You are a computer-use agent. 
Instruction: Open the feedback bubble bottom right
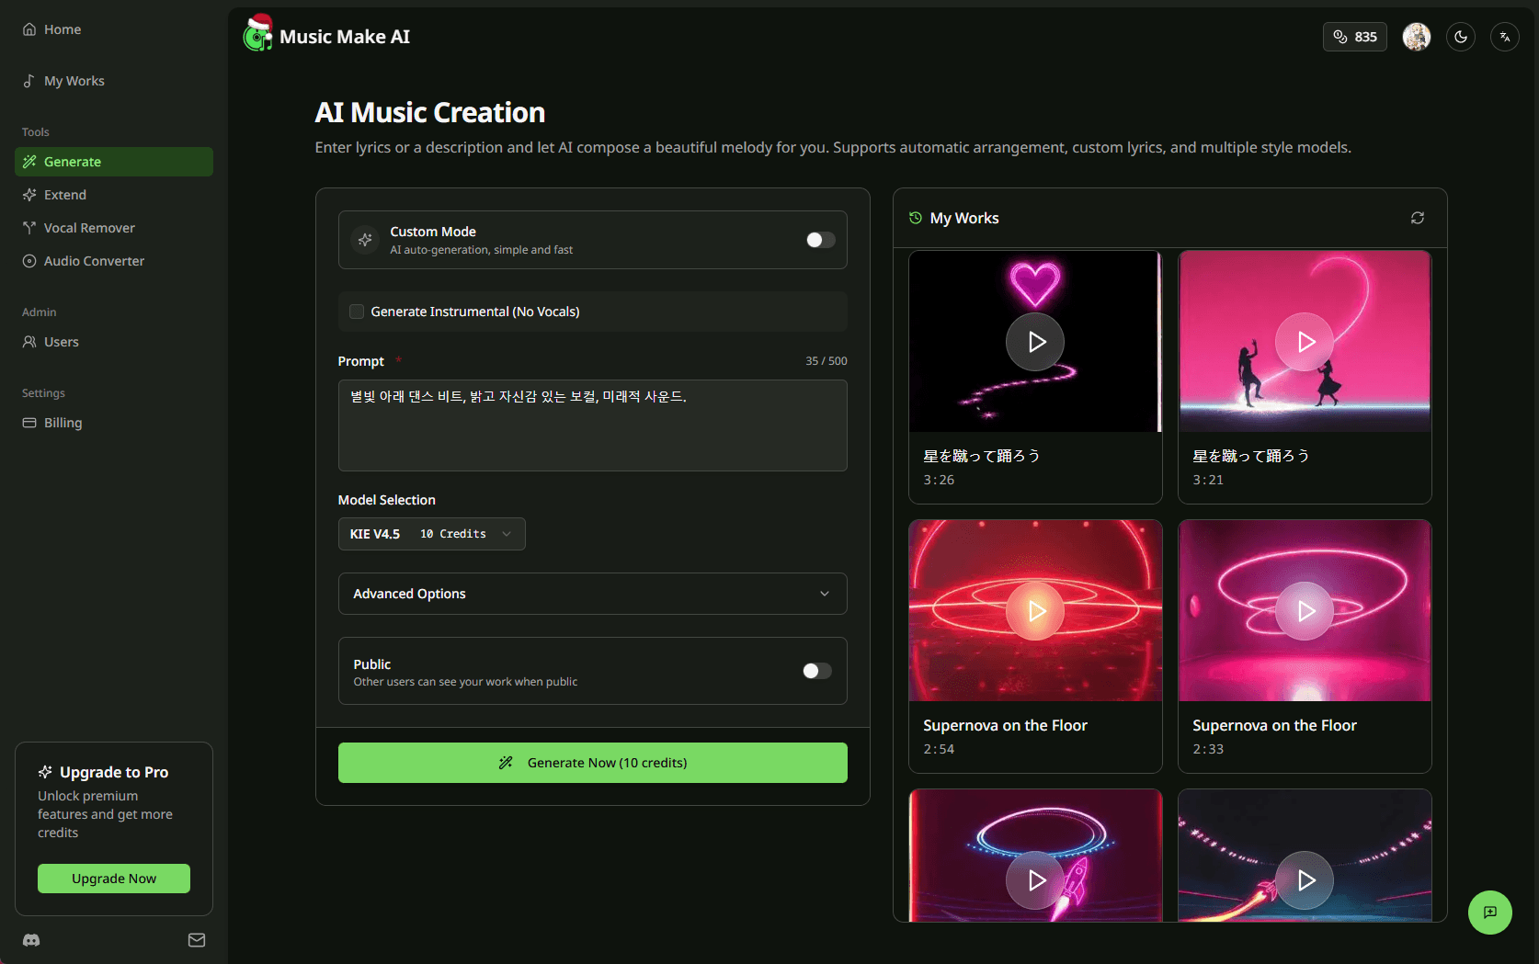[1490, 913]
